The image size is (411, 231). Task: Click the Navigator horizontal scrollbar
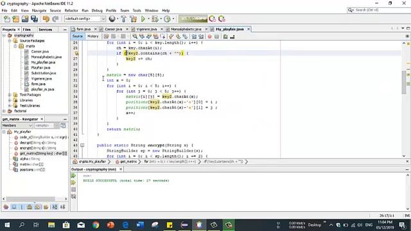click(31, 199)
